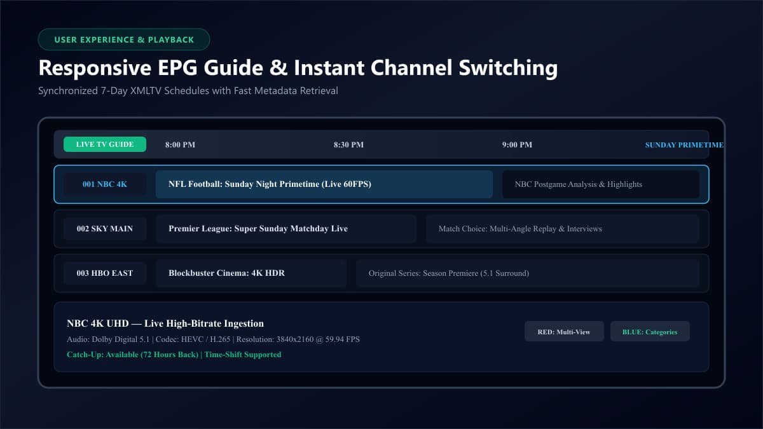This screenshot has width=763, height=429.
Task: Click the BLUE: Categories button
Action: [650, 332]
